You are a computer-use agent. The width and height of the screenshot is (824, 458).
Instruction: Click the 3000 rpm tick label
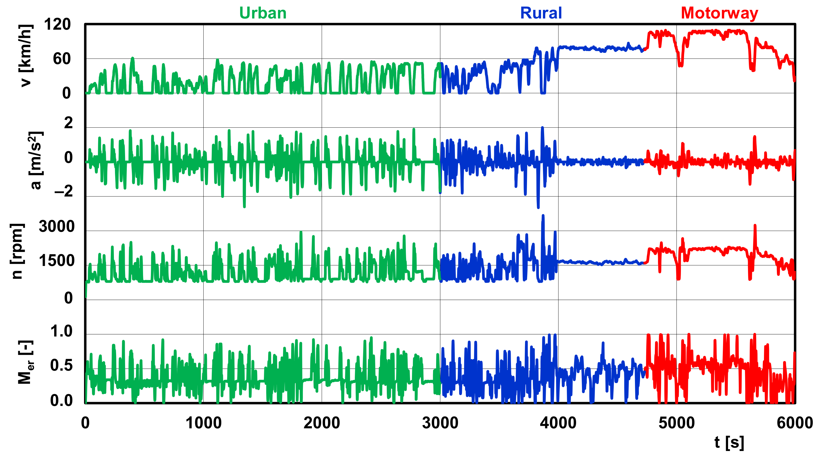[x=57, y=226]
